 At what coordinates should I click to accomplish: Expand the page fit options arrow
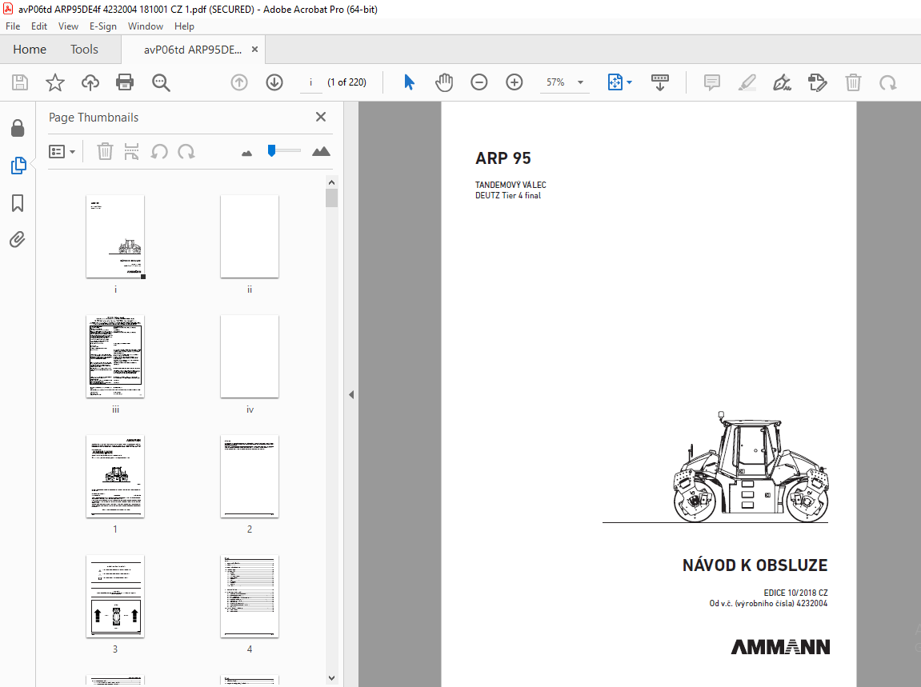pos(630,82)
